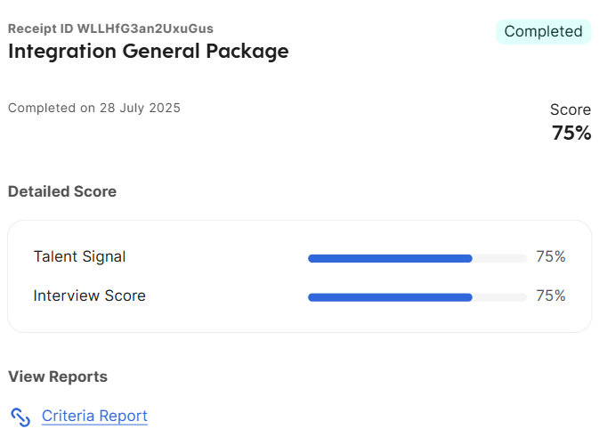Click the Talent Signal label

pyautogui.click(x=79, y=256)
